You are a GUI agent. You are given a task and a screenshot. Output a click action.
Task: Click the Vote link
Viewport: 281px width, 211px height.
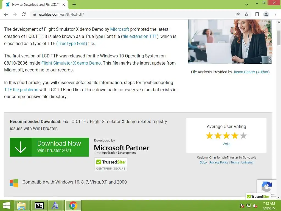[x=226, y=144]
